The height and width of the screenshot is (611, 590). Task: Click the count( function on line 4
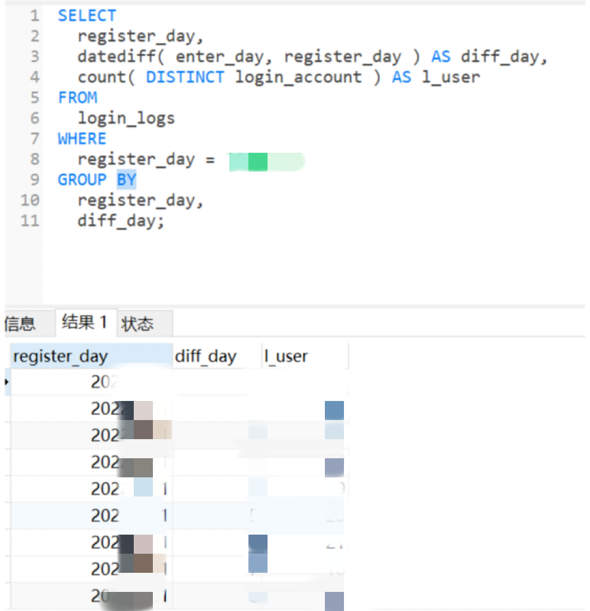point(106,77)
